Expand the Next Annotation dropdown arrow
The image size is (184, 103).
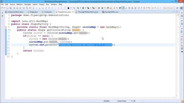point(142,8)
